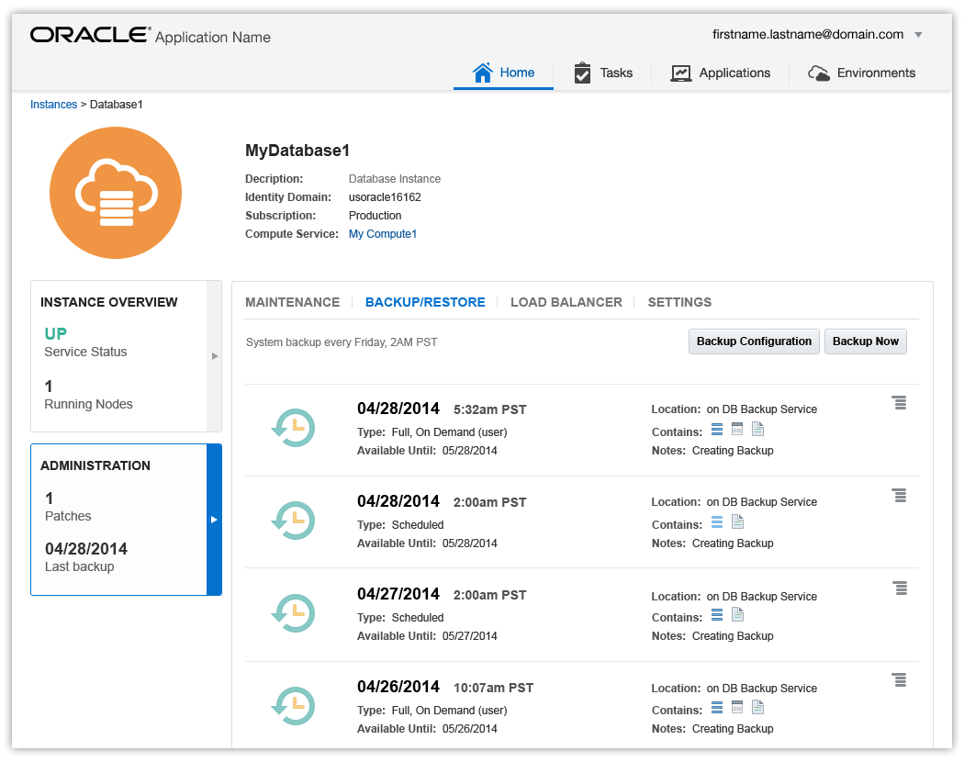Click 'System backup every Friday, 2AM PST' text
The image size is (964, 762).
pyautogui.click(x=342, y=342)
